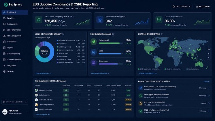Click the Export Report button
Image resolution: width=215 pixels, height=121 pixels.
pos(203,6)
